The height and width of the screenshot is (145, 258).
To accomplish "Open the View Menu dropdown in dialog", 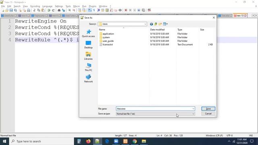I will point(165,24).
